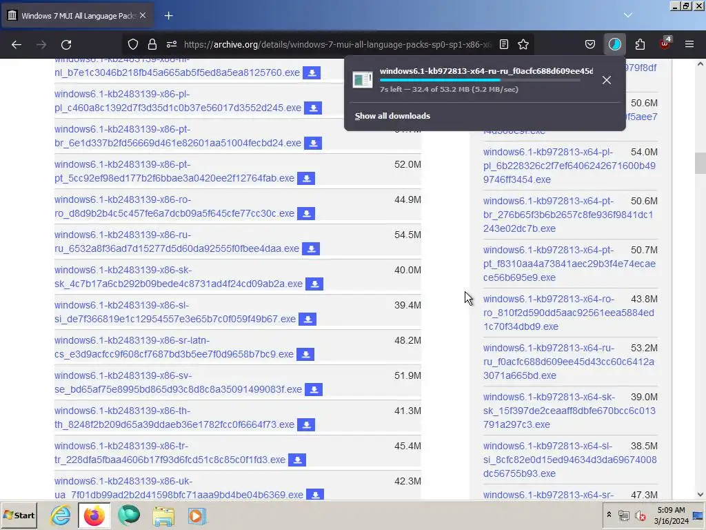Open the kb972813-x64-pt-pt exe link

pos(569,264)
